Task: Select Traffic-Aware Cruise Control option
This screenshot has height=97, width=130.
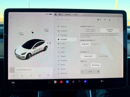Action: click(90, 30)
